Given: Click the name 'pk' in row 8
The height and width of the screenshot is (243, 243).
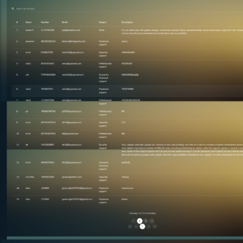Looking at the screenshot, I should tap(27, 111).
